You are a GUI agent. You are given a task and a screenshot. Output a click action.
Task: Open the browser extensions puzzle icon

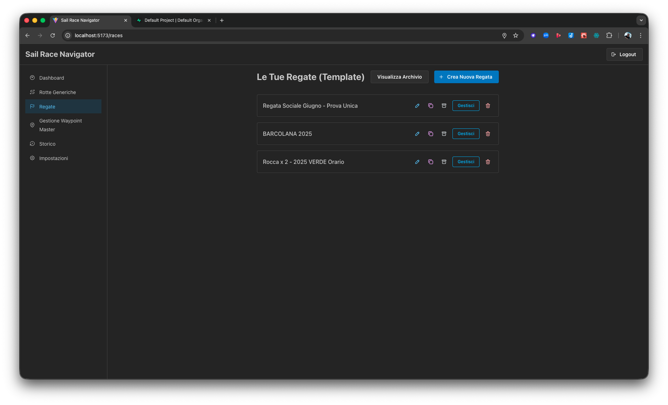(609, 35)
